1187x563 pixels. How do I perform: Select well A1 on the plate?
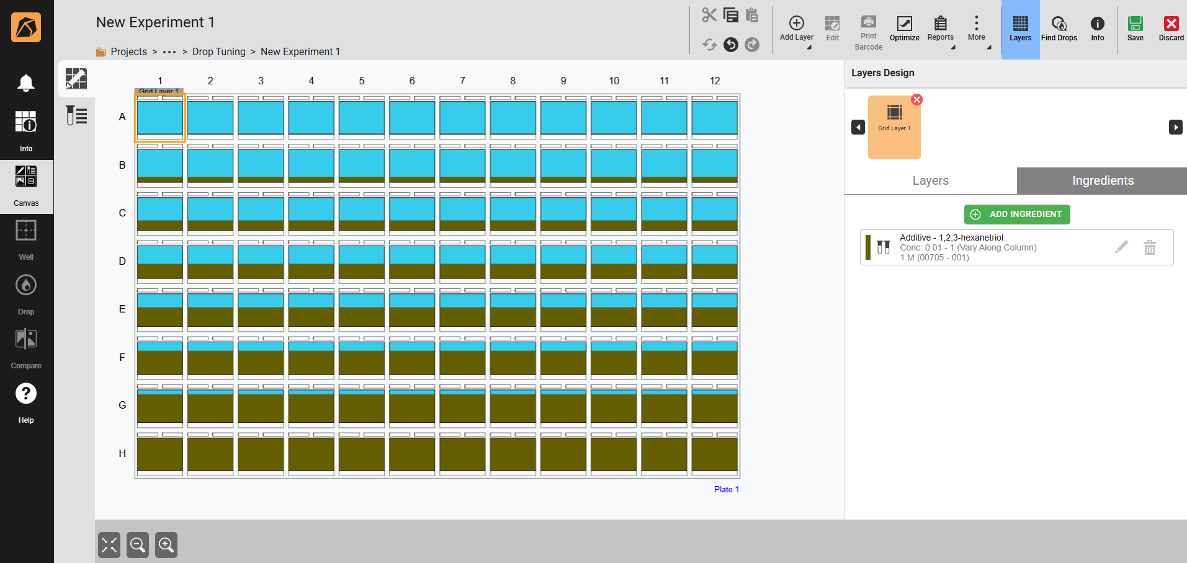click(160, 118)
